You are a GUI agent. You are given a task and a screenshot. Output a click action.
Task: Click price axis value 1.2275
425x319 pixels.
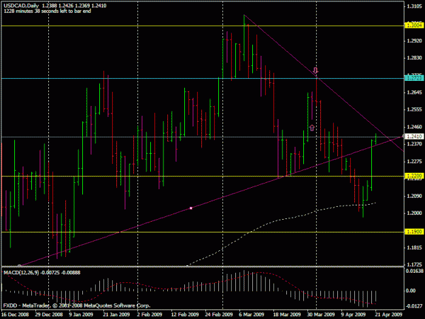[x=414, y=161]
